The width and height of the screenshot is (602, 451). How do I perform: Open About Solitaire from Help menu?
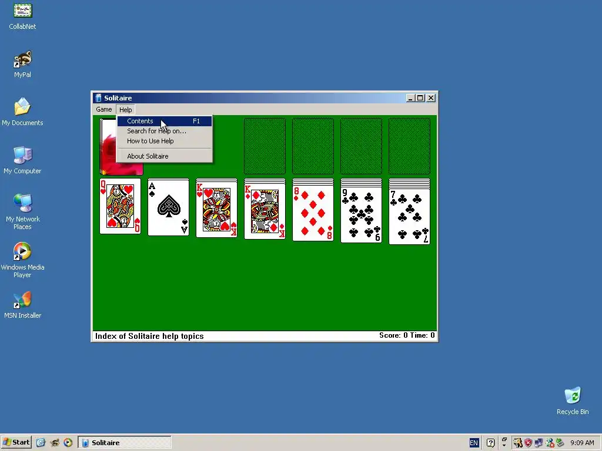click(165, 156)
